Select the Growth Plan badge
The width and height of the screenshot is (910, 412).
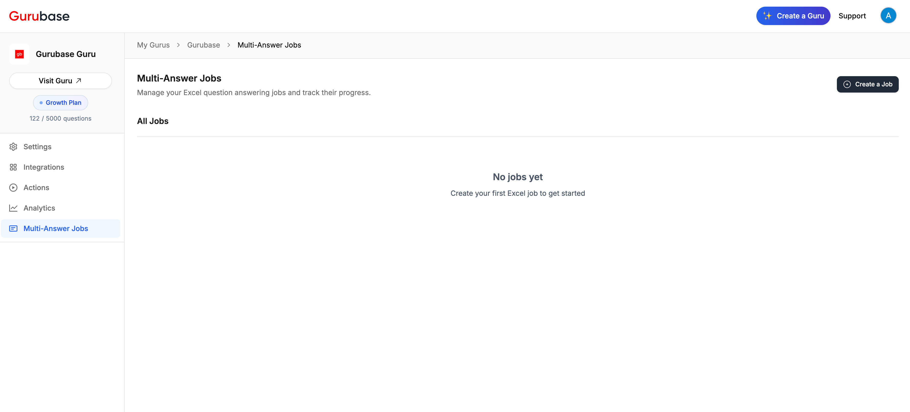tap(60, 103)
